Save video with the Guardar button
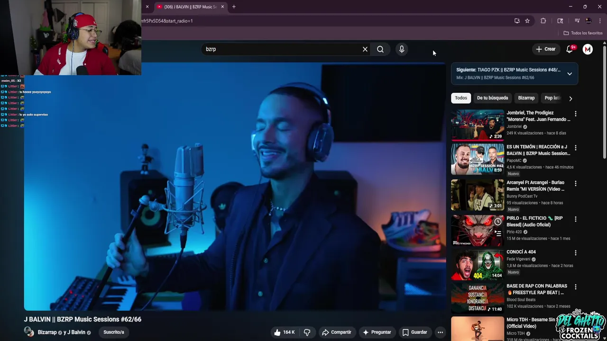The width and height of the screenshot is (607, 341). pyautogui.click(x=414, y=332)
